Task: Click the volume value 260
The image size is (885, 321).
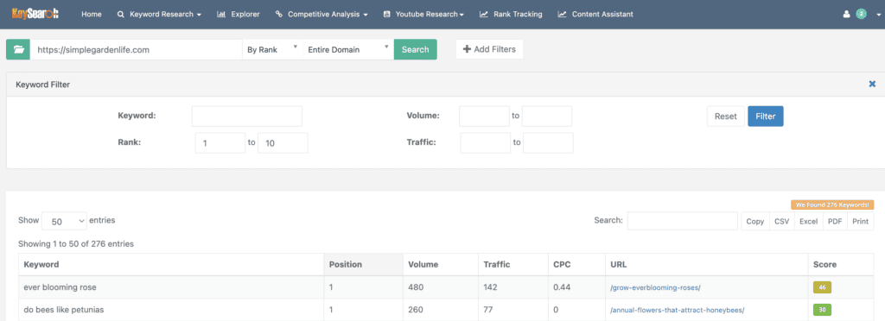Action: point(416,310)
